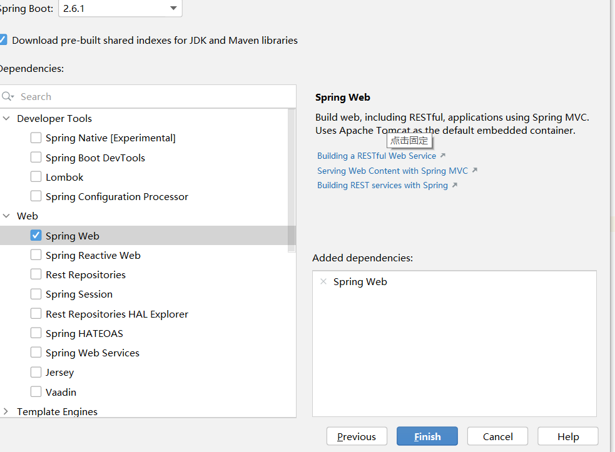Remove Spring Web using the X icon
Viewport: 615px width, 452px height.
click(323, 281)
